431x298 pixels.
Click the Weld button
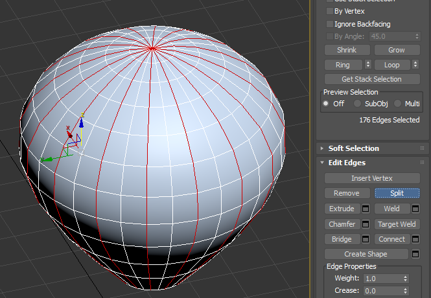392,209
